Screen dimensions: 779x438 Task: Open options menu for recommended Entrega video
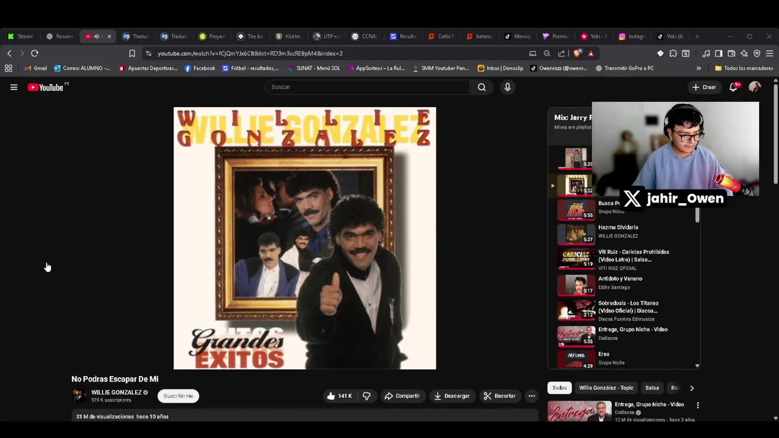click(697, 405)
